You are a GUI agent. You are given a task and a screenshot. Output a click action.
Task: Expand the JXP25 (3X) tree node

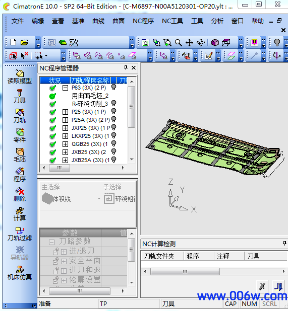[65, 128]
